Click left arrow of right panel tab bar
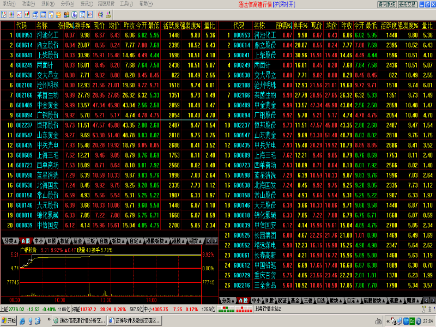The height and width of the screenshot is (327, 436). [426, 301]
